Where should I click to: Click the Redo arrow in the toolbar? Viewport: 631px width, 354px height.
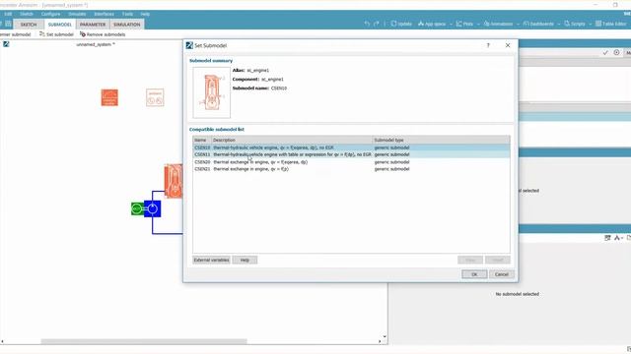(377, 24)
